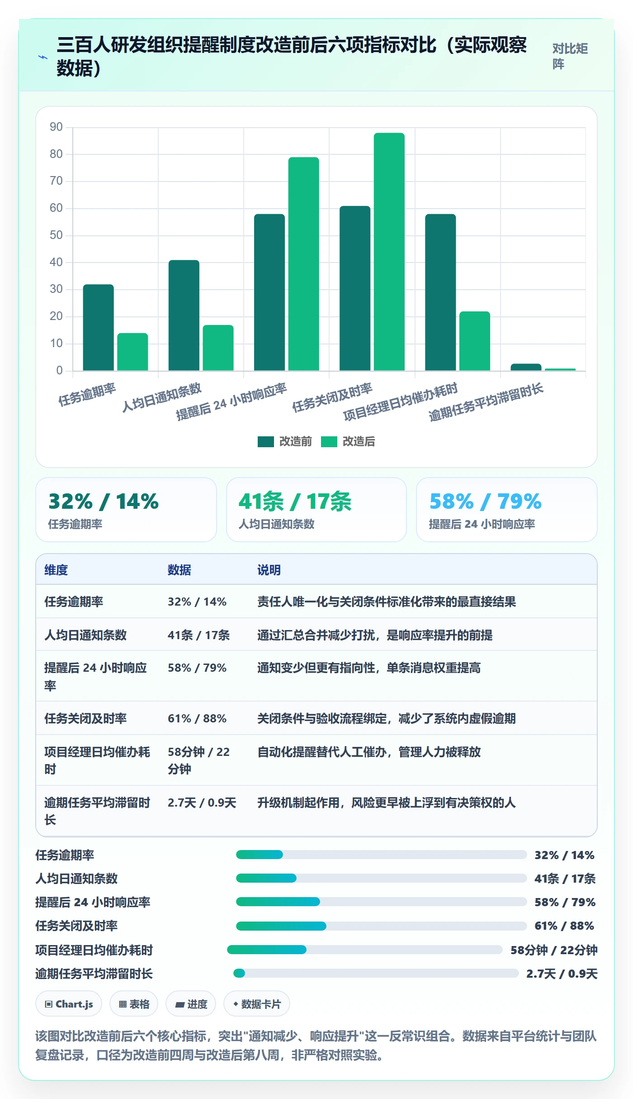Click description 责任人唯一化与关闭条件标准化带来的最直接结果

(x=387, y=602)
